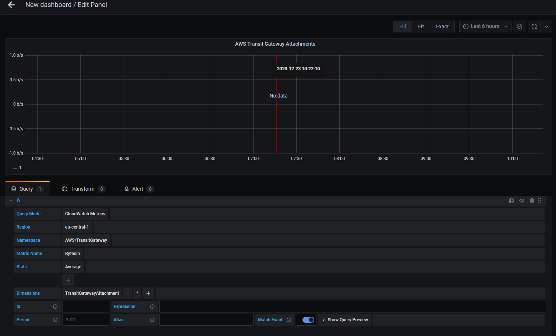Click the Expression input field
The image size is (556, 336).
pos(353,307)
